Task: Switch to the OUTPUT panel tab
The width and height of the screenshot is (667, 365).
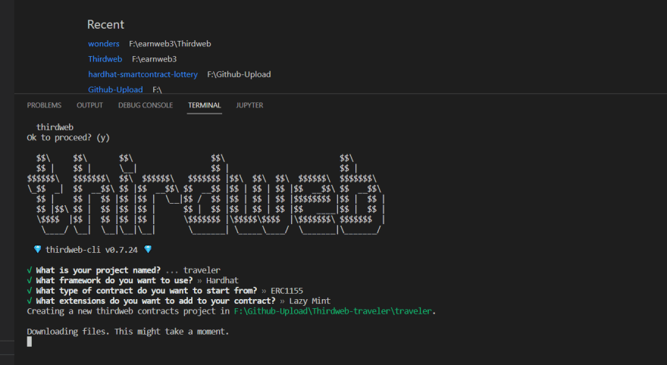Action: [89, 105]
